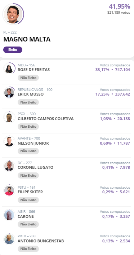Click the 41,95% vote percentage
This screenshot has width=134, height=255.
(x=120, y=6)
